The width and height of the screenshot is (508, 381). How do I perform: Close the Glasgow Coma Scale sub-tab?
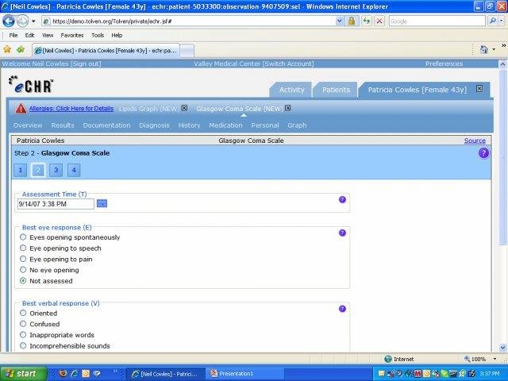288,108
